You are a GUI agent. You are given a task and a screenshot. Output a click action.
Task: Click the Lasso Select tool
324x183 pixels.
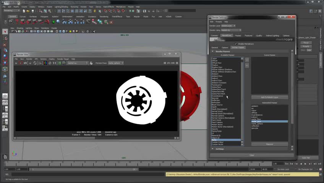[5, 38]
